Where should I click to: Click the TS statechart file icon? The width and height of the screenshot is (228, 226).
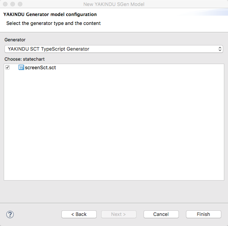(21, 67)
